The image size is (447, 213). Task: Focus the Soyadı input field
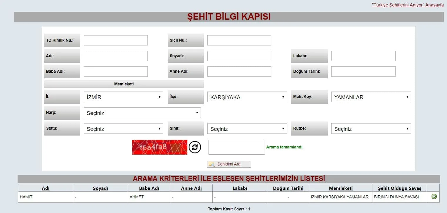coord(239,56)
